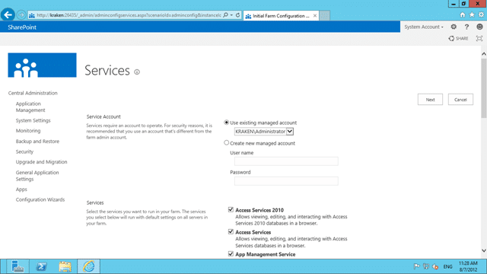Open Monitoring section
Viewport: 487px width, 274px height.
(28, 130)
